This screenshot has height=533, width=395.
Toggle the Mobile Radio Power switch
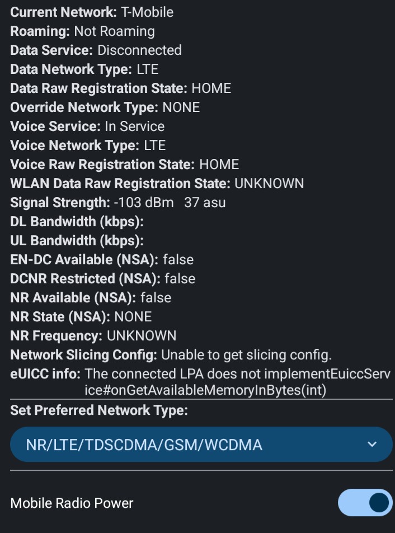coord(365,503)
